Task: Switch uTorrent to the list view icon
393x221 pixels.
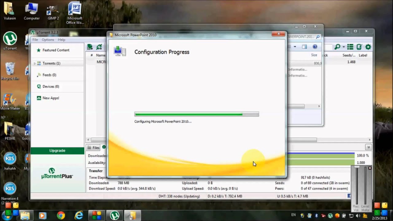Action: coord(350,47)
